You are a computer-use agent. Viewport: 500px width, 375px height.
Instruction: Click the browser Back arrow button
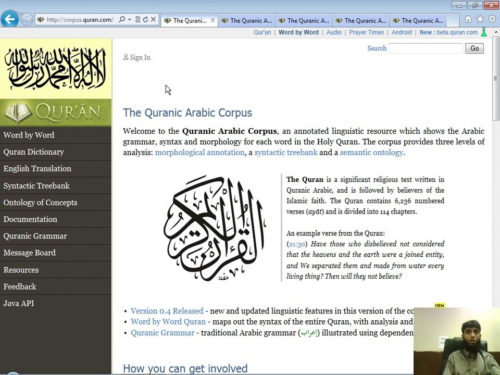[9, 19]
